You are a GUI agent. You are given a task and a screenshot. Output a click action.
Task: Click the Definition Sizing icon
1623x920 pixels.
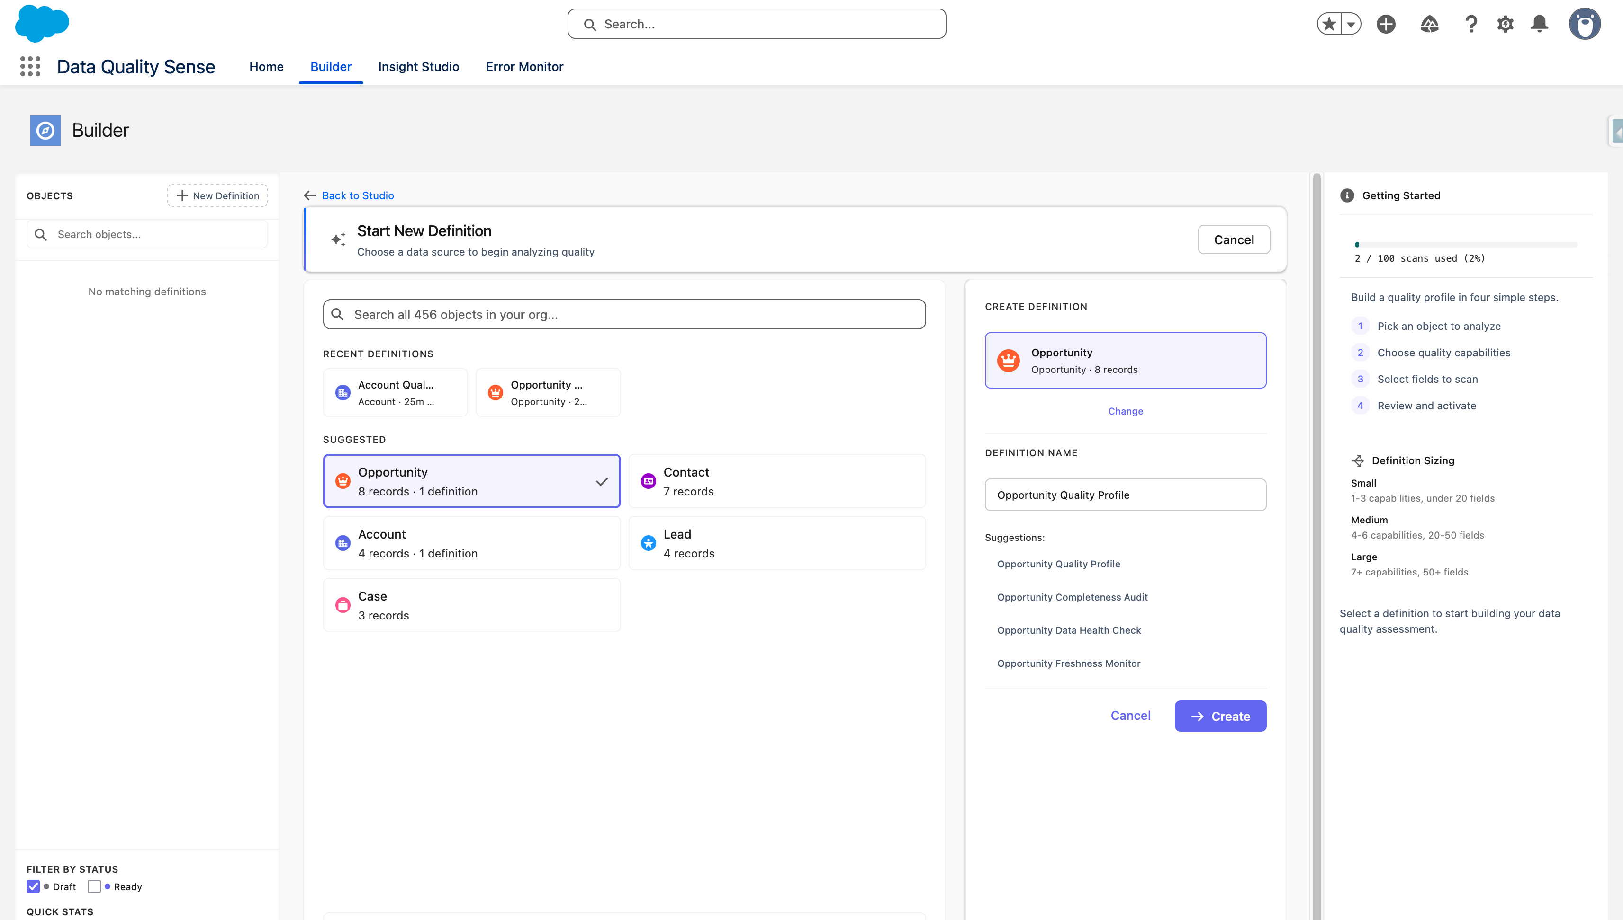click(x=1357, y=460)
